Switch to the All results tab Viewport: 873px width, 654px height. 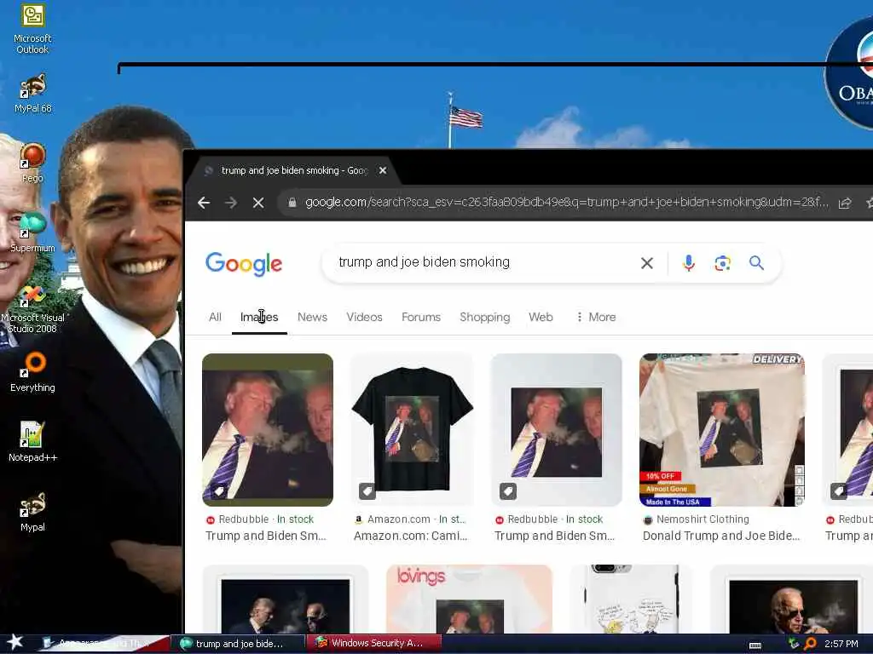[215, 317]
